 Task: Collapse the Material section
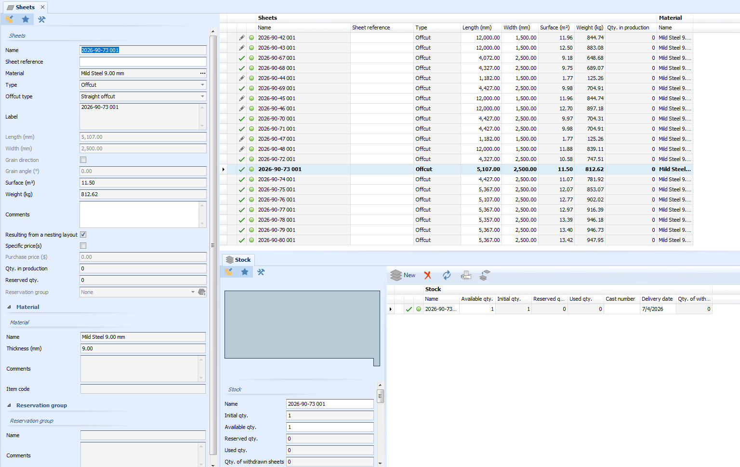9,307
